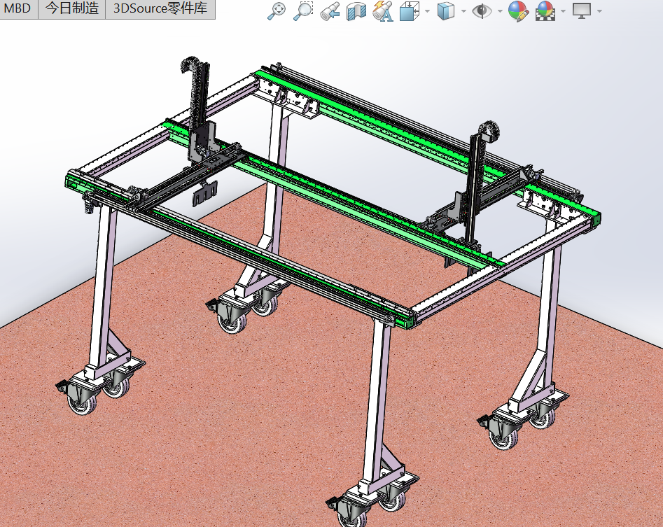Click the Apply Scene icon
Viewport: 663px width, 527px height.
click(x=545, y=11)
